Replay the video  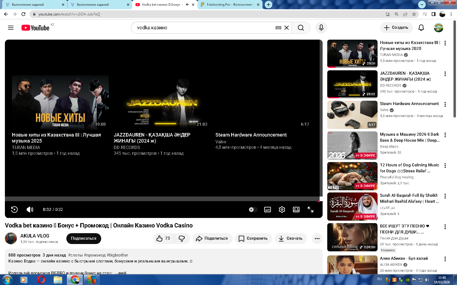[x=14, y=210]
